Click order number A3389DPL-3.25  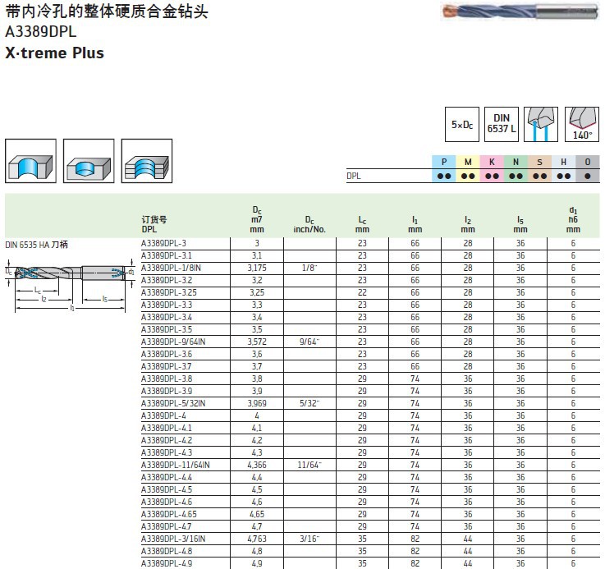169,292
